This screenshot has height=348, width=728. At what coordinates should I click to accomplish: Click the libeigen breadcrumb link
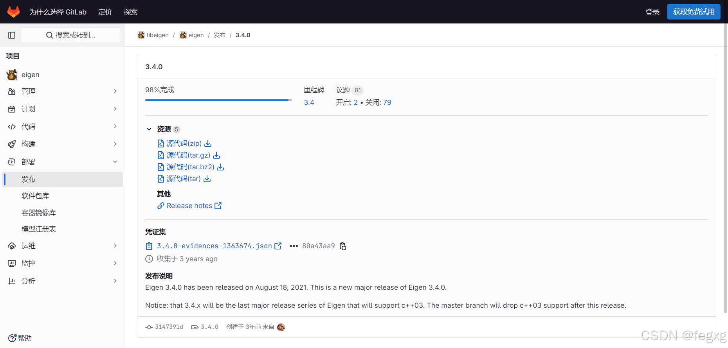point(158,35)
